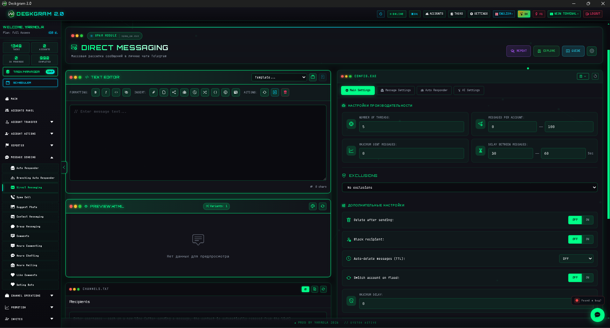The image size is (610, 328).
Task: Click the refresh action in text editor
Action: (265, 92)
